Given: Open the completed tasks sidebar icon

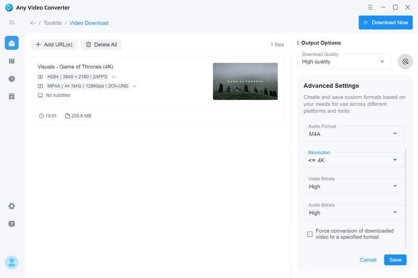Looking at the screenshot, I should (11, 97).
